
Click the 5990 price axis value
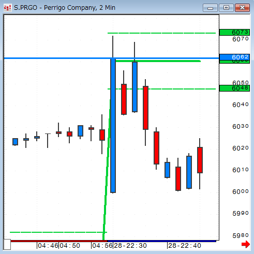tap(241, 213)
